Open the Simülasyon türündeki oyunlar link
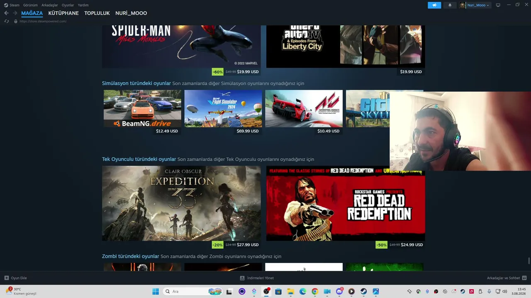The width and height of the screenshot is (531, 298). [x=136, y=83]
